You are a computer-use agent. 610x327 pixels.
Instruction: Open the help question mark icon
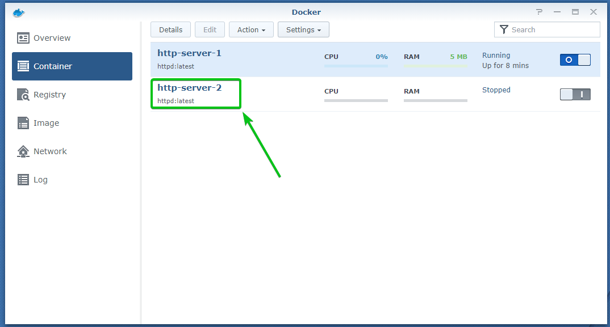[x=539, y=12]
